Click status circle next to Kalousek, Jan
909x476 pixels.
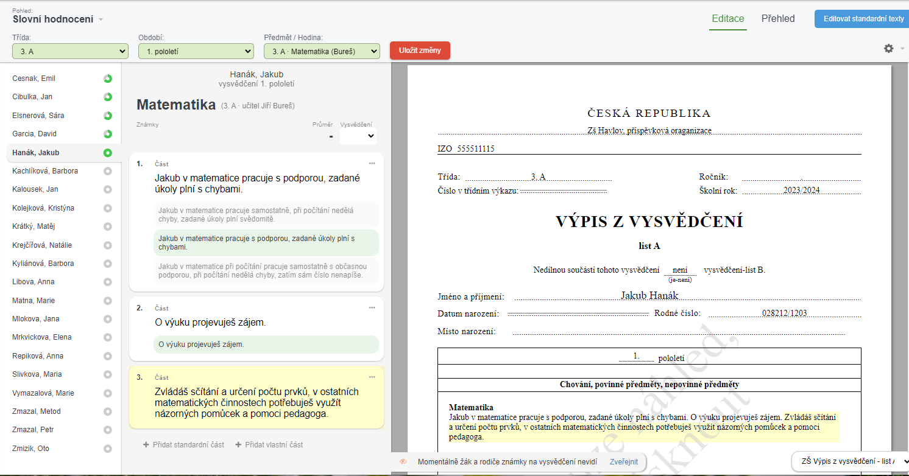click(108, 189)
